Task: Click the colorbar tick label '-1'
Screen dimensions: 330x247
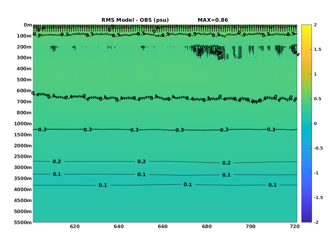Action: [x=316, y=173]
